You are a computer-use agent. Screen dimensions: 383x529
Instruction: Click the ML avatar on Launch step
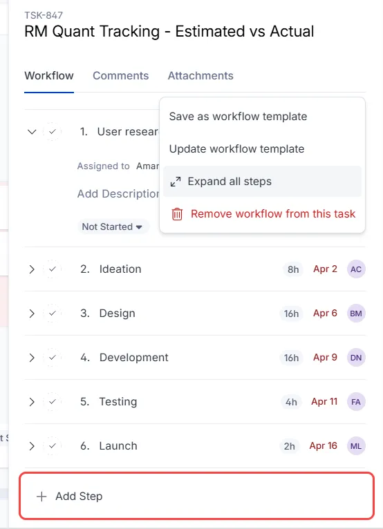coord(356,446)
